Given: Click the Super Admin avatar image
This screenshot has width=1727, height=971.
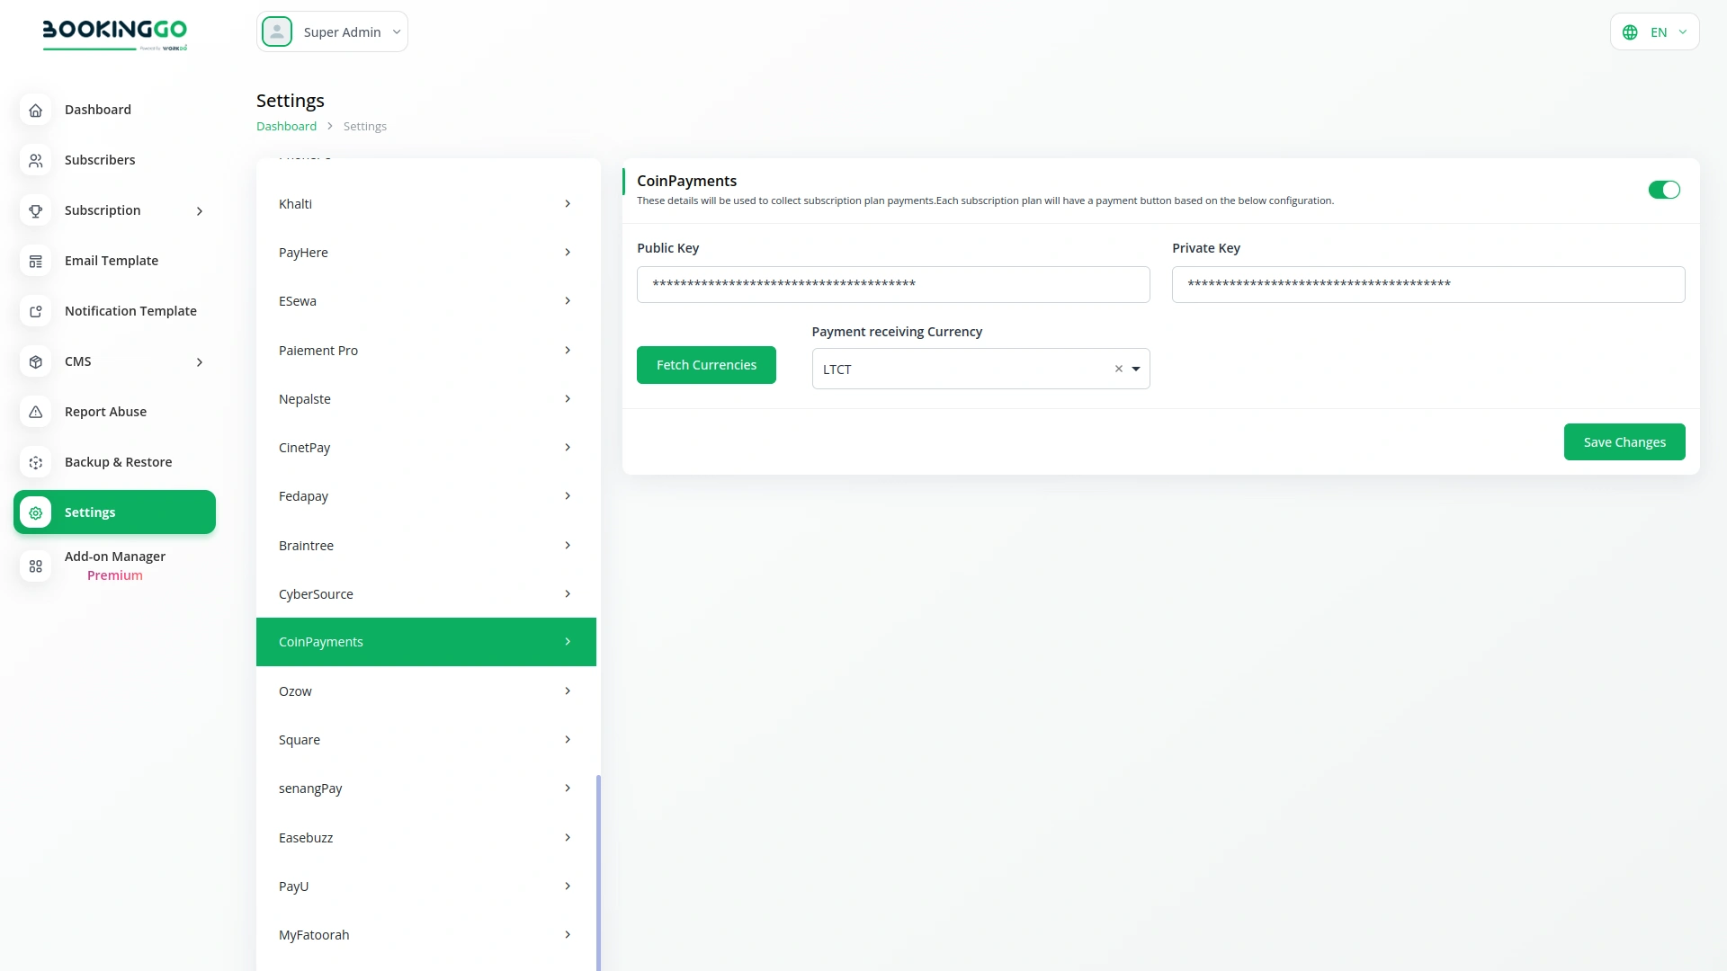Looking at the screenshot, I should pyautogui.click(x=276, y=31).
